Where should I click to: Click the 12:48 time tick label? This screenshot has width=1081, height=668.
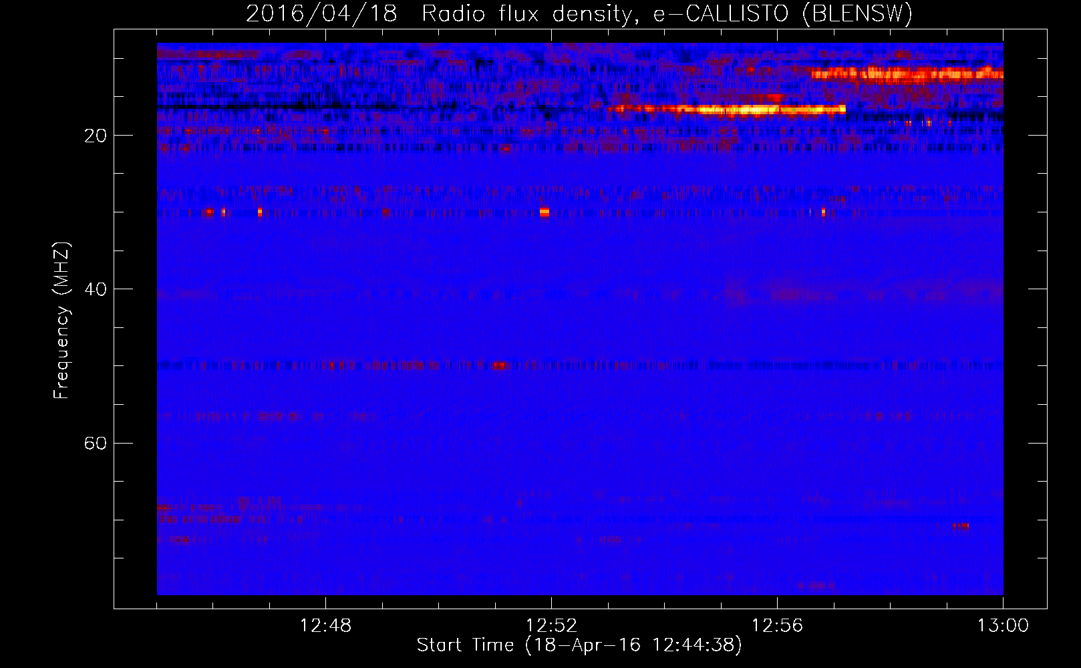click(x=325, y=626)
